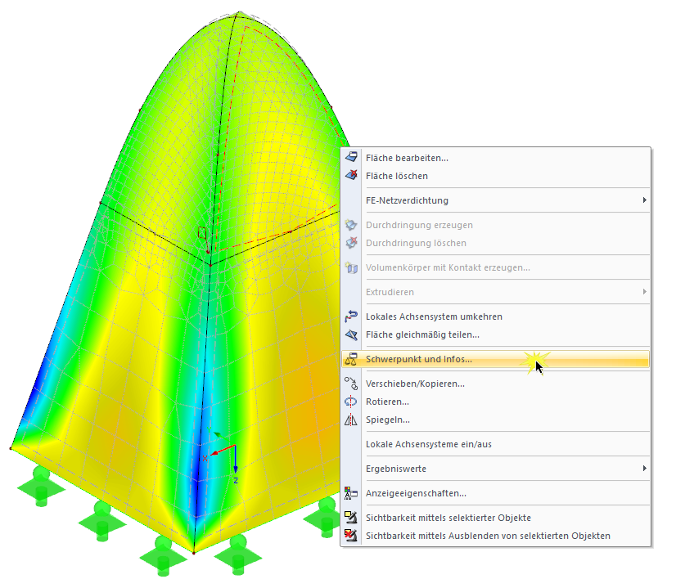Select Durchdringung löschen entry

pos(495,243)
